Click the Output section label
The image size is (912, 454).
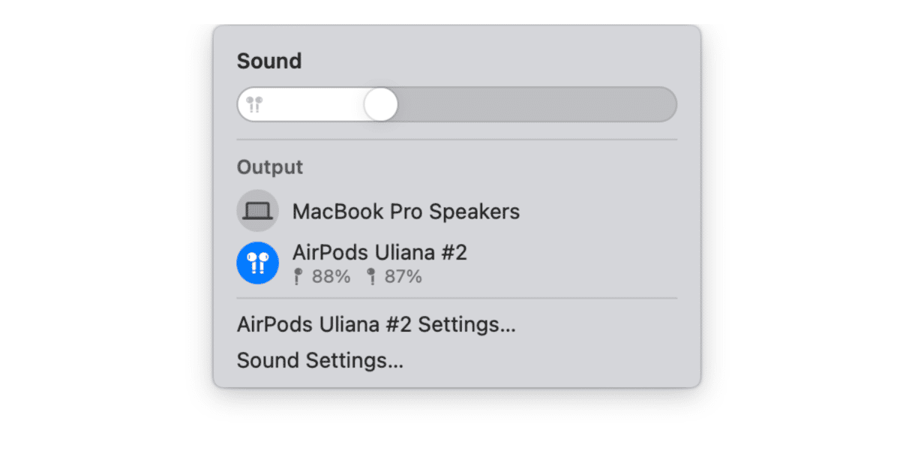[x=270, y=167]
